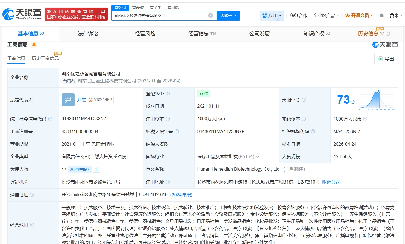Open the 附近公司 nearby companies link
Image resolution: width=405 pixels, height=244 pixels.
click(331, 182)
